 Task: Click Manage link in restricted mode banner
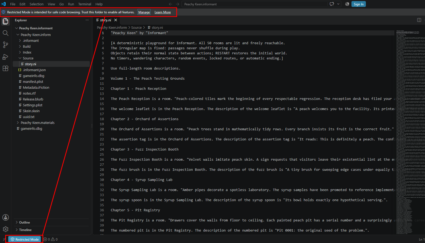pyautogui.click(x=144, y=12)
